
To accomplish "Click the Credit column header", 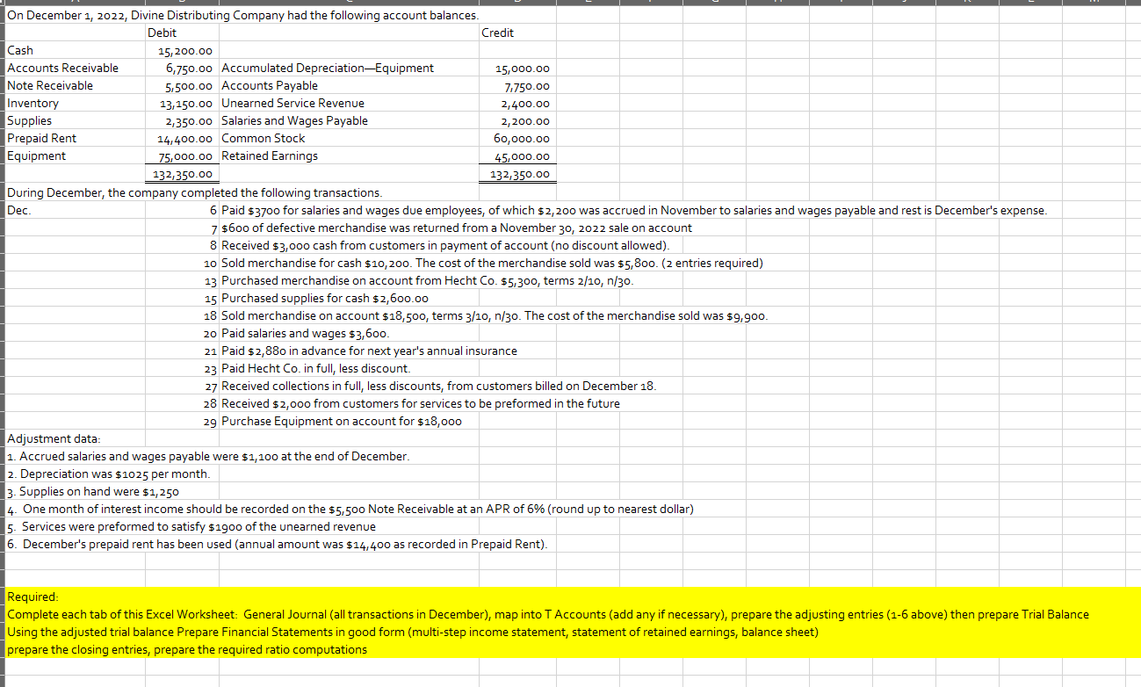I will 498,33.
